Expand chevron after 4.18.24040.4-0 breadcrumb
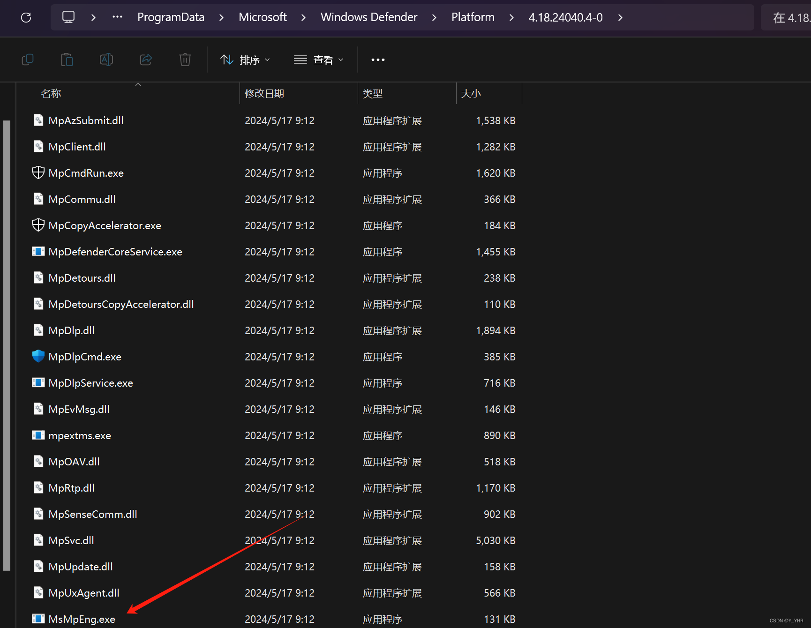This screenshot has height=628, width=811. (620, 17)
